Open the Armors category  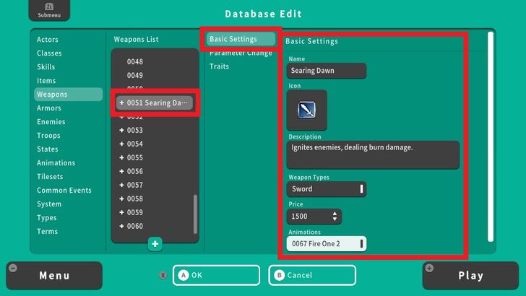(49, 108)
